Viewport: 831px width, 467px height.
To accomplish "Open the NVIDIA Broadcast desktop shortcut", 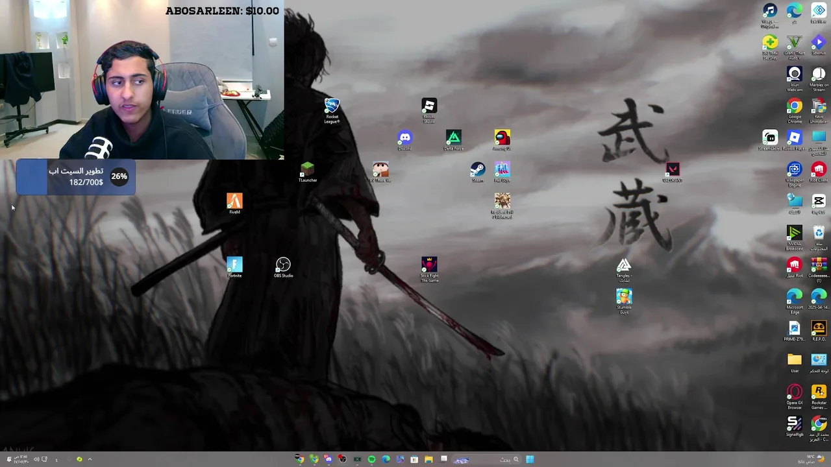I will click(794, 237).
